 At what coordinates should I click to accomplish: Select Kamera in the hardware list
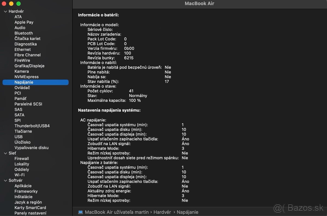[x=22, y=71]
